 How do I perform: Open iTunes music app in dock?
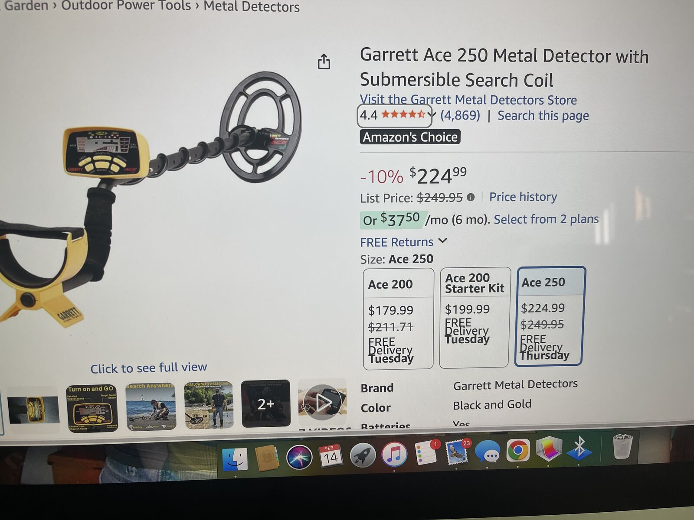tap(394, 454)
